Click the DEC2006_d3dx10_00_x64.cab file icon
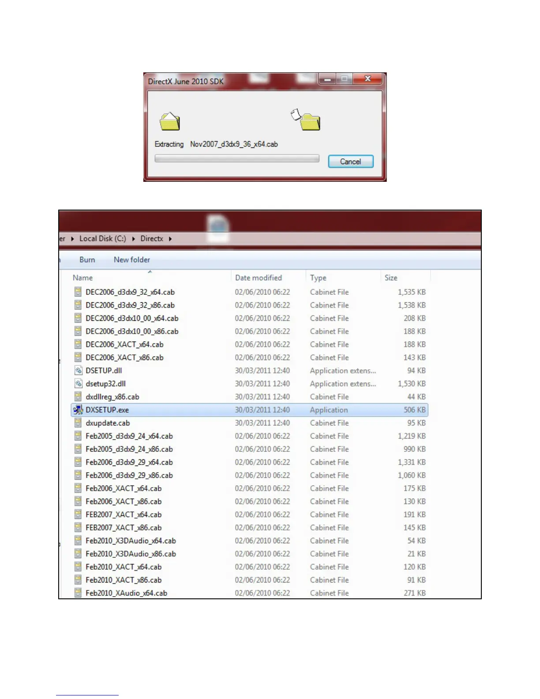 pyautogui.click(x=78, y=318)
